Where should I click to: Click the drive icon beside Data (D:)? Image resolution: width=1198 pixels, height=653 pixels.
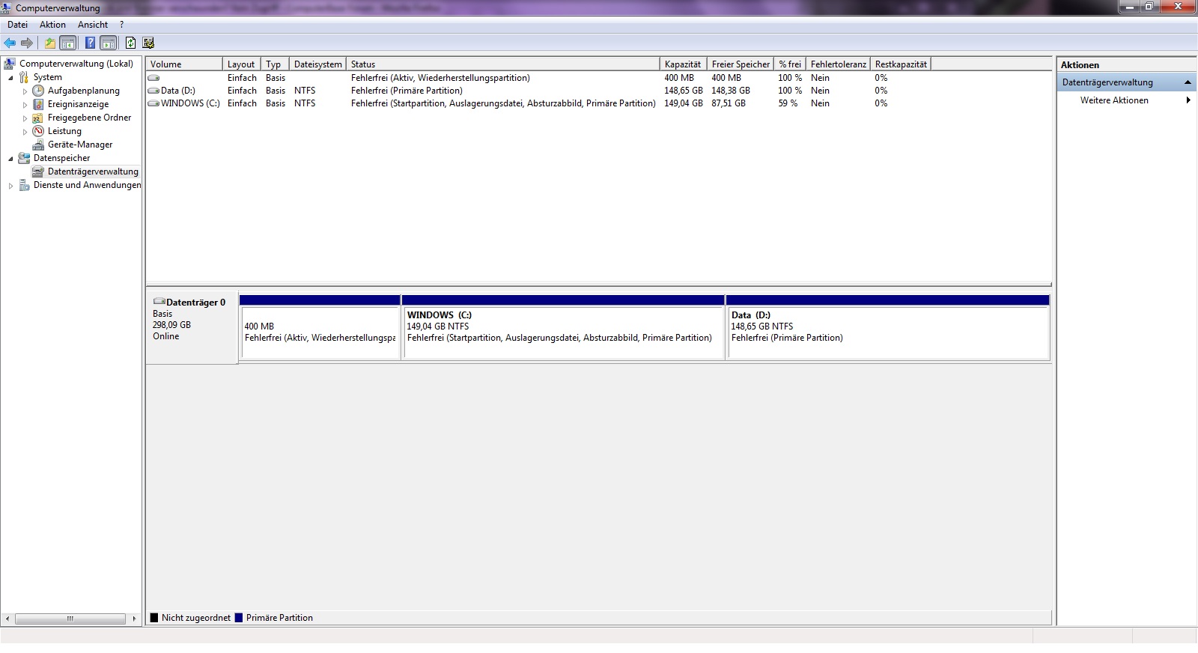153,91
